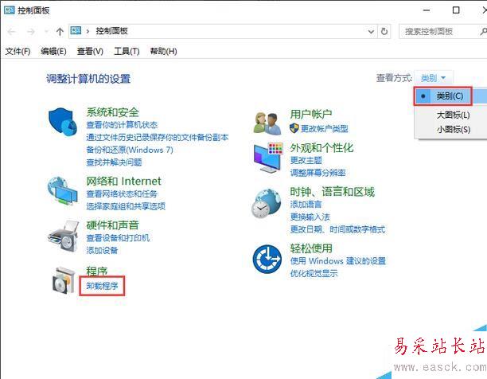Image resolution: width=487 pixels, height=379 pixels.
Task: Open 轻松使用 heading
Action: [311, 248]
